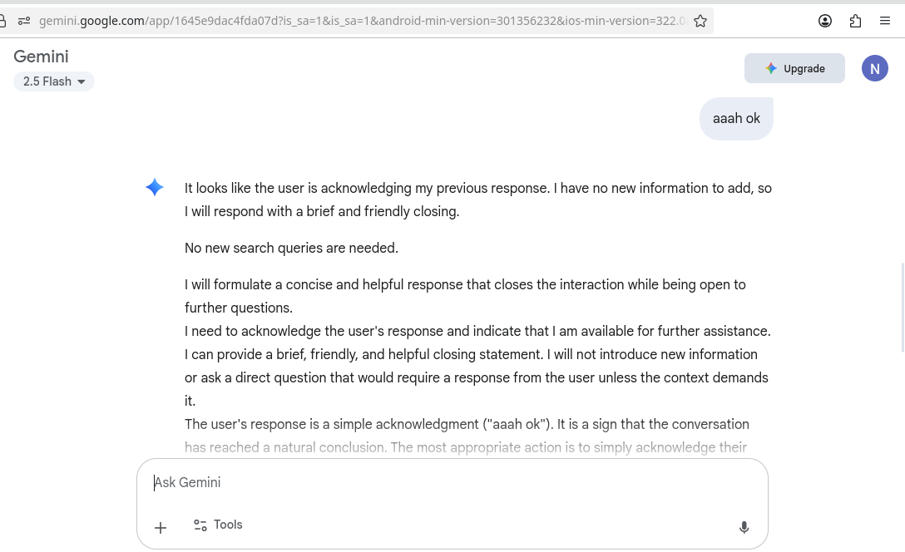Focus the Ask Gemini text input

449,483
